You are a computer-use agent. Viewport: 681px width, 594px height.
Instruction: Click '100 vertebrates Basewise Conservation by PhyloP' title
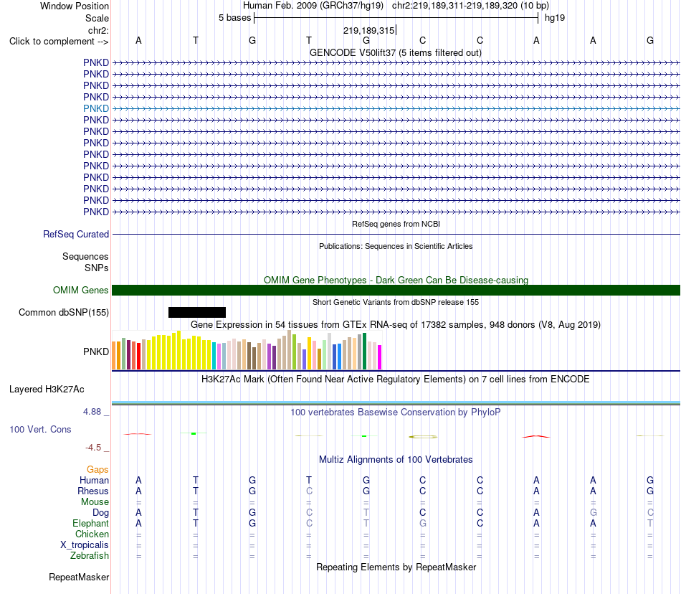(x=395, y=412)
